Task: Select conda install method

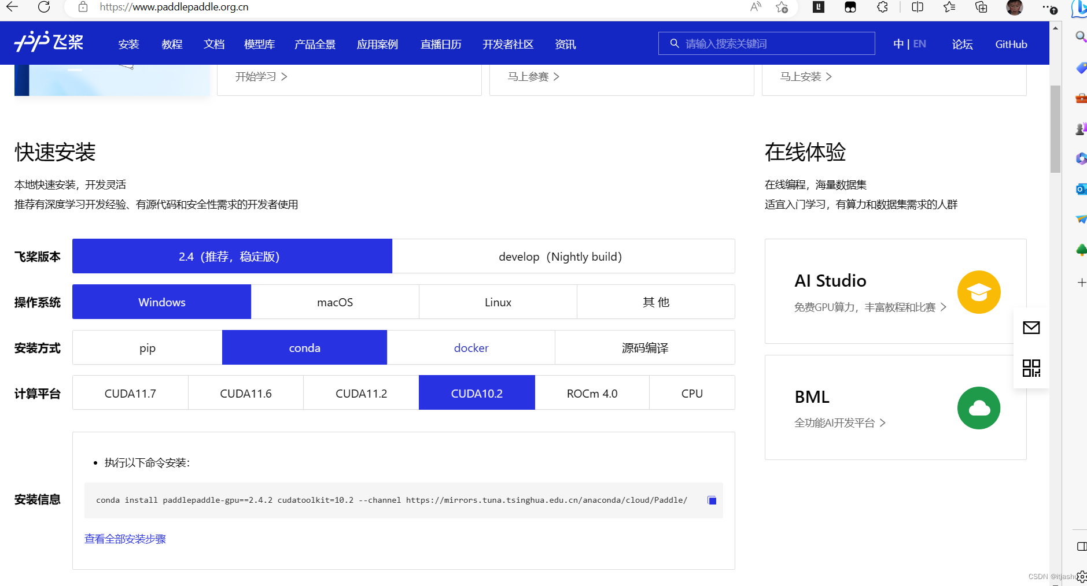Action: click(304, 347)
